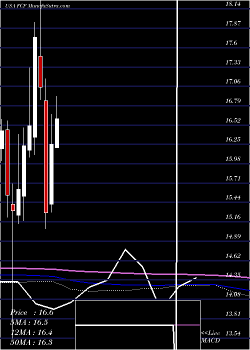Click the last white candlestick on the right
This screenshot has height=350, width=250.
tap(57, 133)
